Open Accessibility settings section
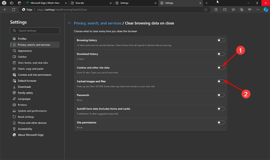Image resolution: width=270 pixels, height=160 pixels. (x=35, y=129)
